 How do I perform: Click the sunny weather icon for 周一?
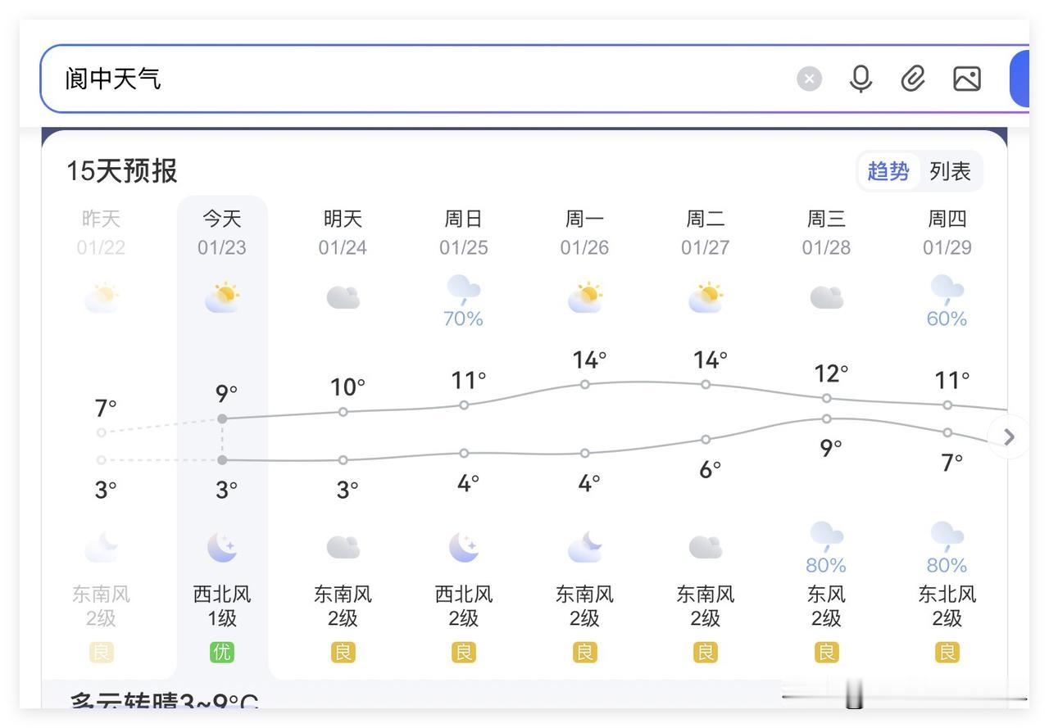pos(584,297)
